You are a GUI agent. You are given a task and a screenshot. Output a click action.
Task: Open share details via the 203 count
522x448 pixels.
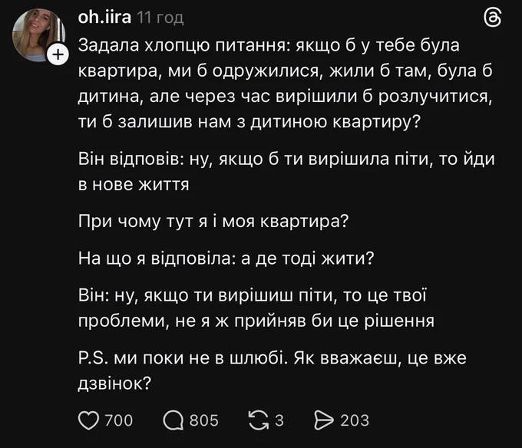pyautogui.click(x=355, y=420)
